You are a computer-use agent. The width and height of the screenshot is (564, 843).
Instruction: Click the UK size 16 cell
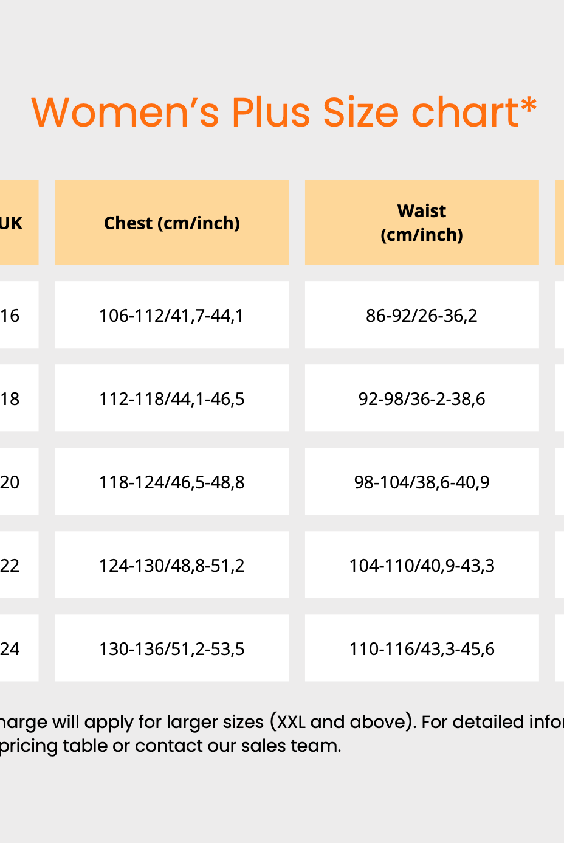(11, 315)
